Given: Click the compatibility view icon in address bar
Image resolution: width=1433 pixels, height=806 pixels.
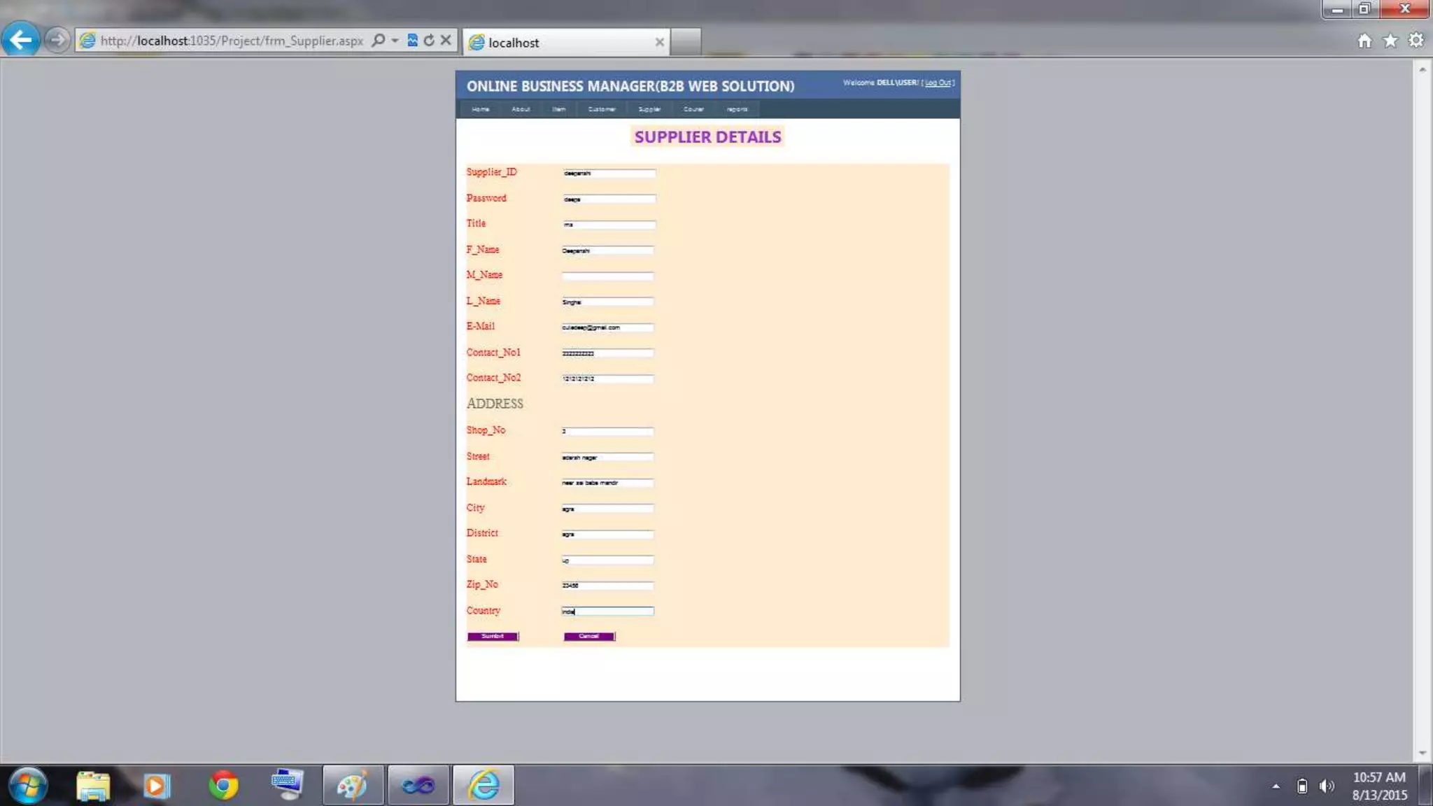Looking at the screenshot, I should pos(413,41).
